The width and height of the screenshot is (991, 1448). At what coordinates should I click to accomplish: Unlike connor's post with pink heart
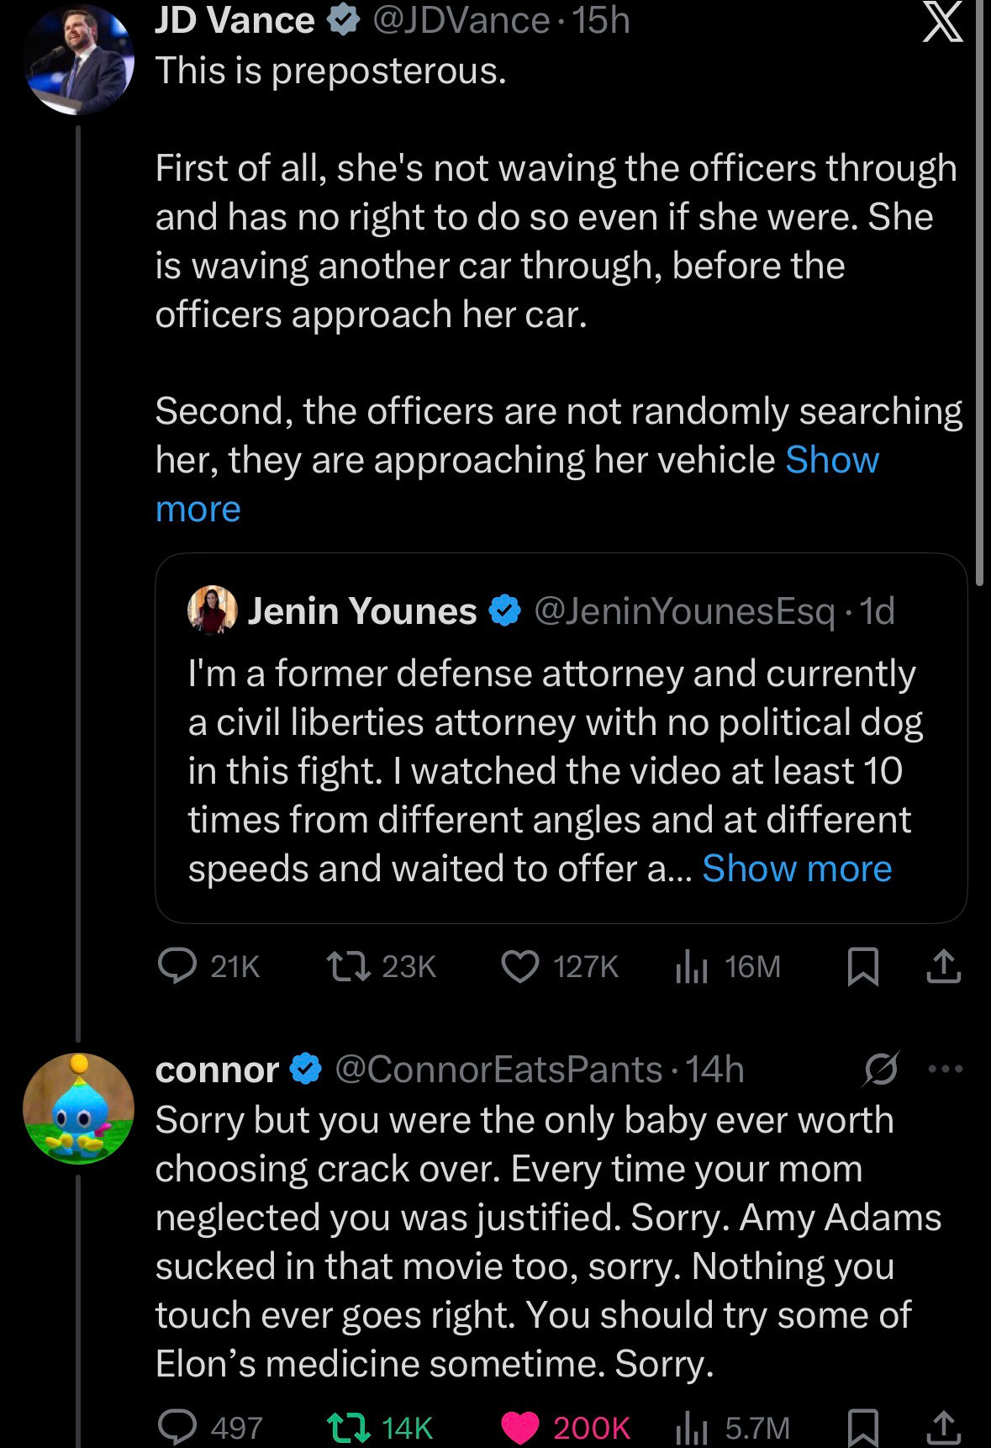coord(520,1427)
